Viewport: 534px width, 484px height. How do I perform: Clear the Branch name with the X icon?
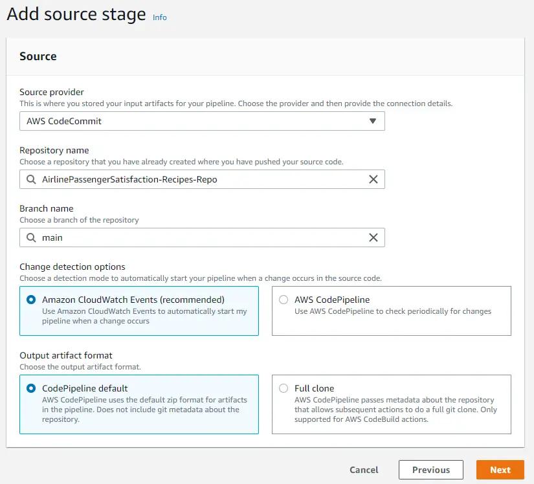pyautogui.click(x=373, y=237)
